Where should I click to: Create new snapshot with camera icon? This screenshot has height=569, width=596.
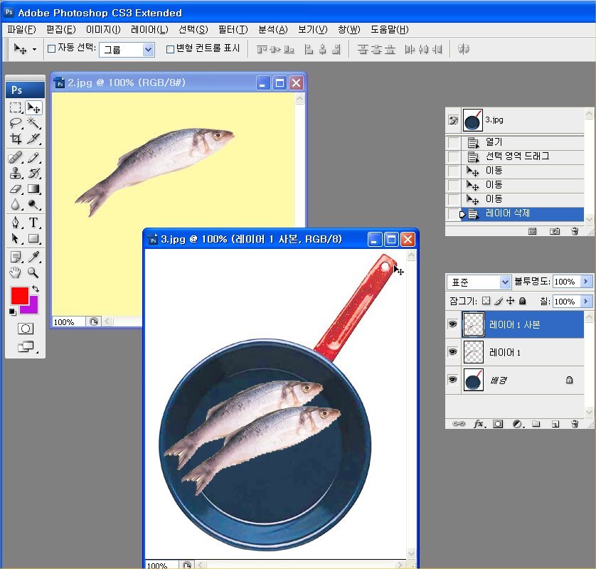tap(554, 231)
